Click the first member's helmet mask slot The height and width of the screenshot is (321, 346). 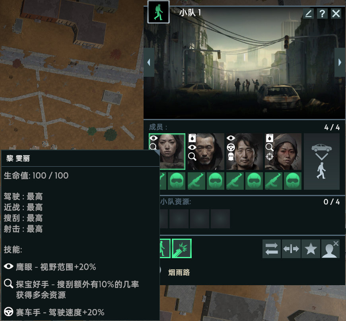177,181
